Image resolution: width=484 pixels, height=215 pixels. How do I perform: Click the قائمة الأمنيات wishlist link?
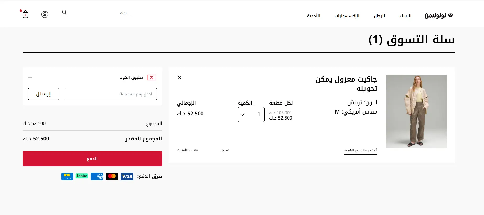(187, 150)
